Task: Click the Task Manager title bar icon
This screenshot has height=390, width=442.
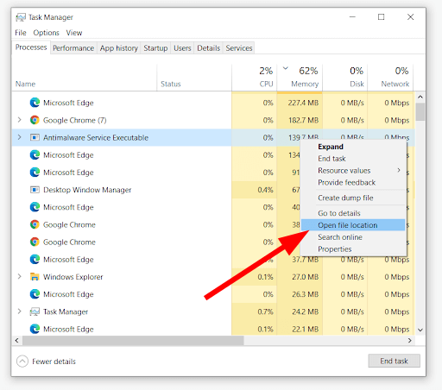Action: [x=21, y=17]
